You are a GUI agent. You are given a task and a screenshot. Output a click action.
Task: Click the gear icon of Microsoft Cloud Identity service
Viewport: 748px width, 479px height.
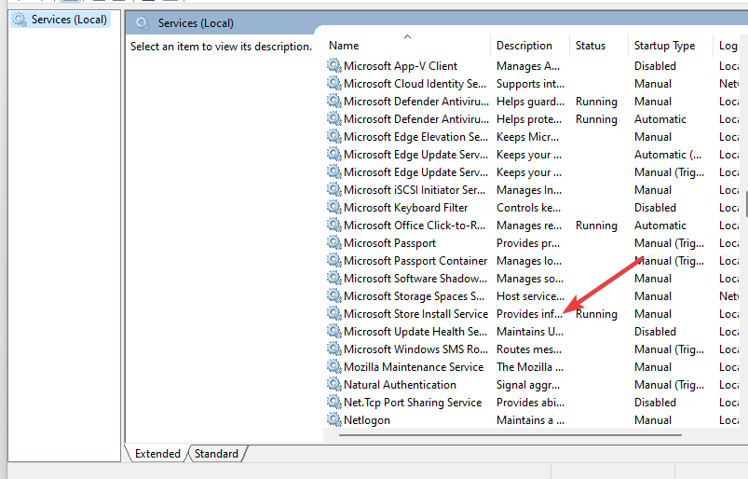pyautogui.click(x=333, y=83)
